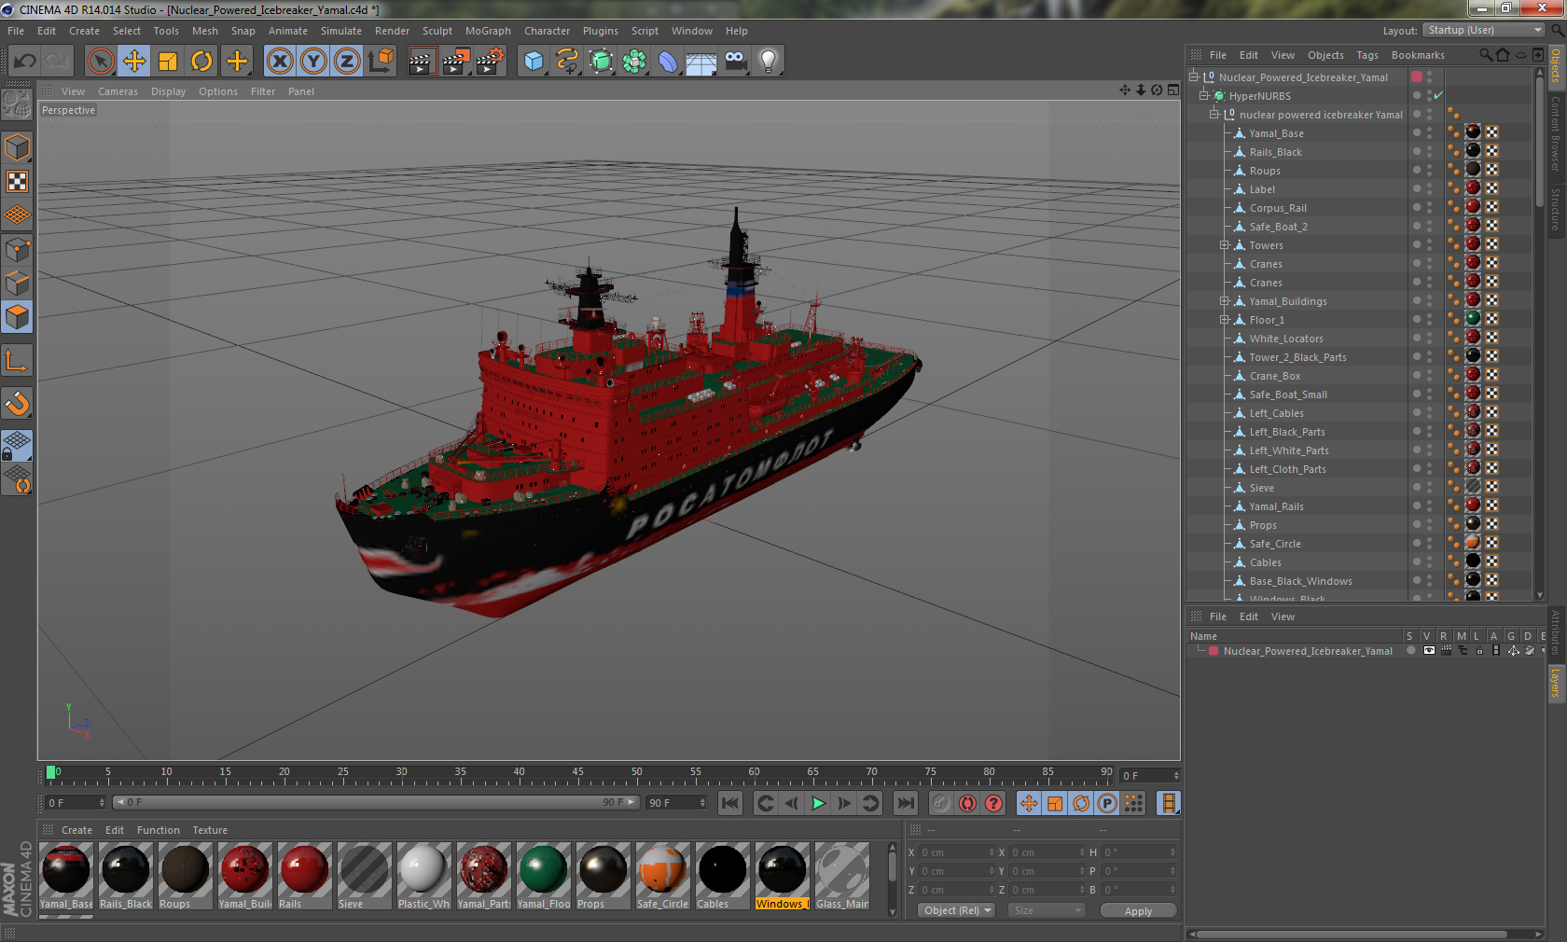Toggle Yamal_Base visibility dots
Screen dimensions: 1567x942
(x=1429, y=132)
